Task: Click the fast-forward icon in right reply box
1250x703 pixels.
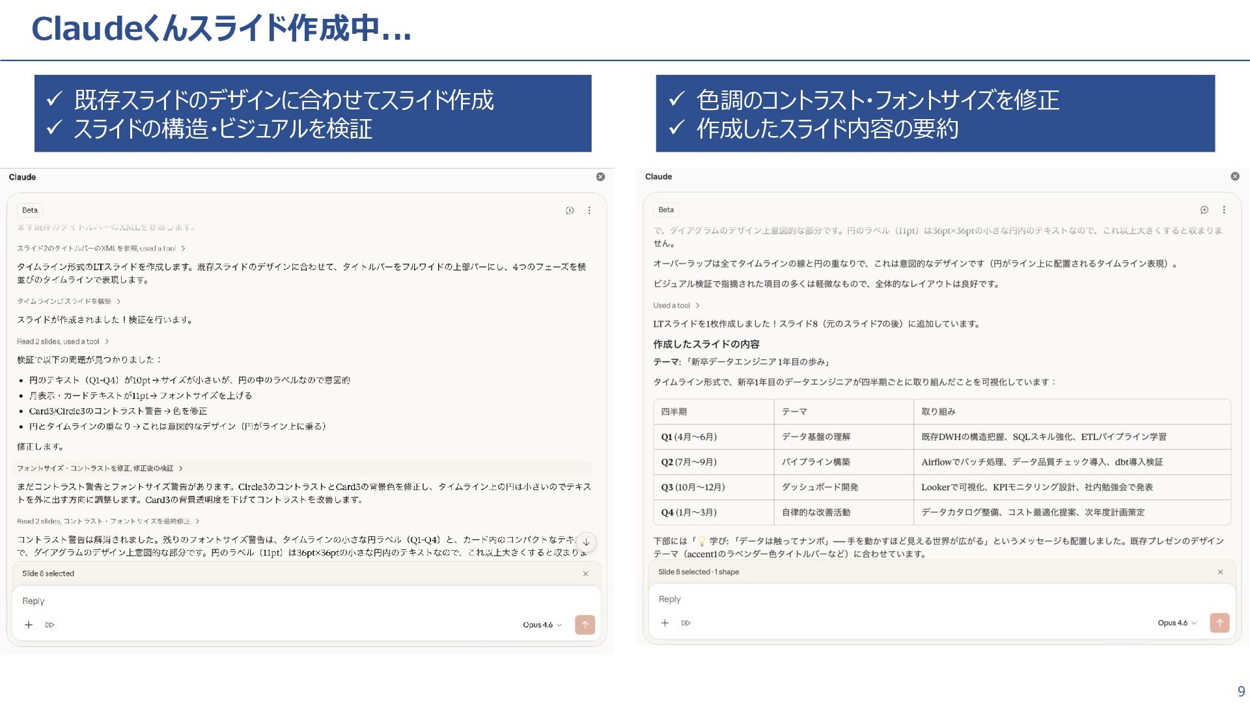Action: 686,623
